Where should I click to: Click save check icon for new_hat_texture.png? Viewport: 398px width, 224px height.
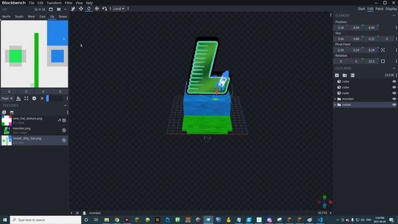point(64,120)
